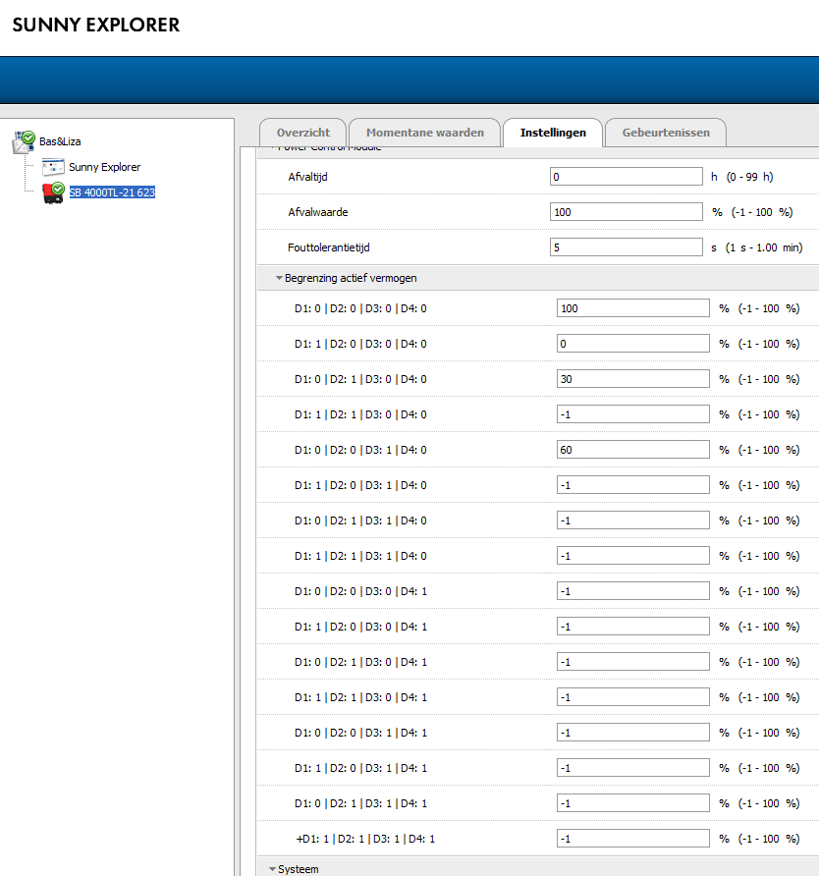The height and width of the screenshot is (876, 819).
Task: Click label D1: 0 | D2: 0 | D3: 1 | D4: 0
Action: [x=360, y=450]
